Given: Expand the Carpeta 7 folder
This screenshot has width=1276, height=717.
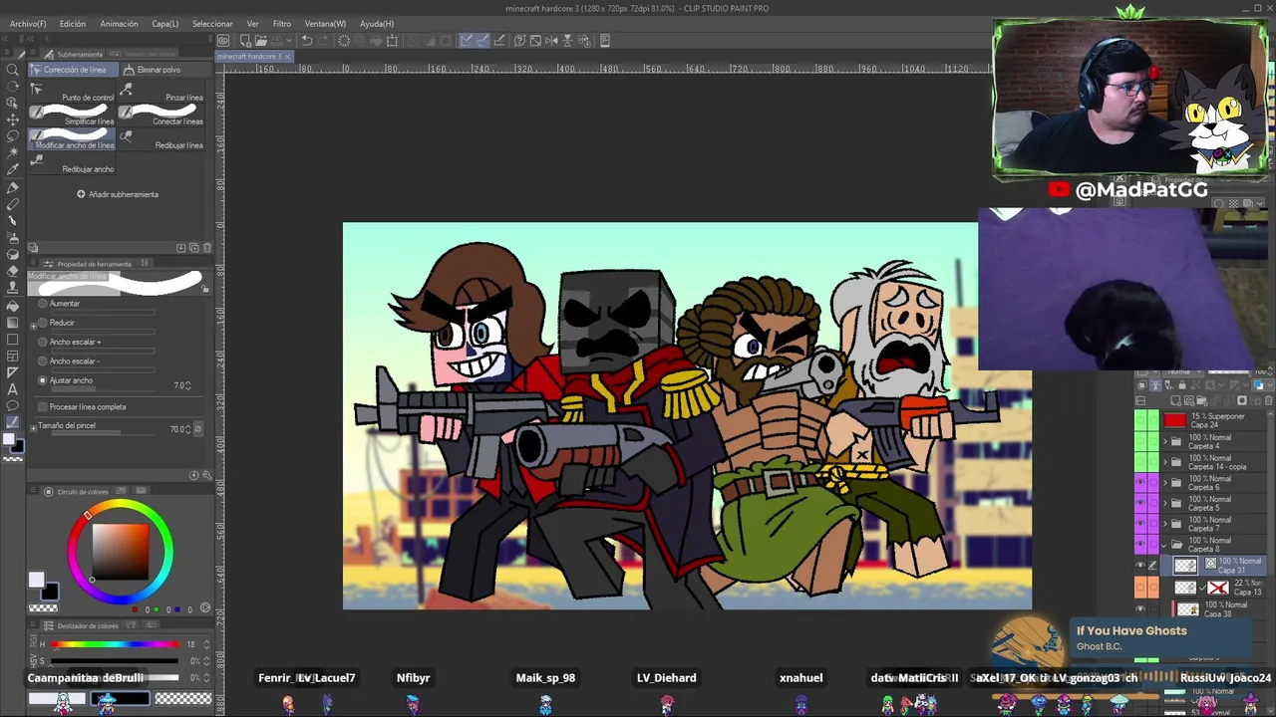Looking at the screenshot, I should (x=1164, y=524).
